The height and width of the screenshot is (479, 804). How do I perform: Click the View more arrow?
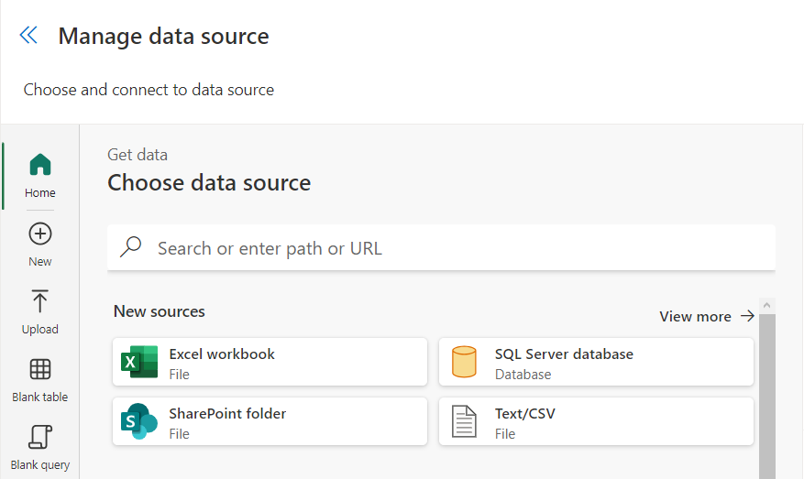pyautogui.click(x=747, y=316)
